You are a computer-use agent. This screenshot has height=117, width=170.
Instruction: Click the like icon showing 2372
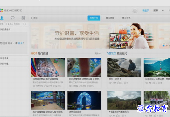click(x=45, y=86)
